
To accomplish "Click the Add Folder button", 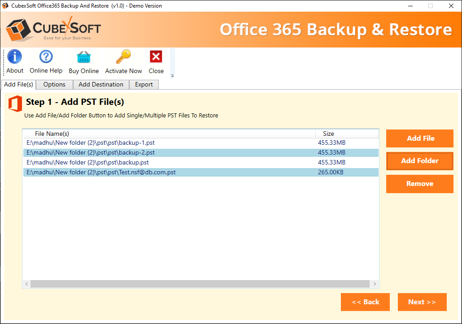I will 419,161.
